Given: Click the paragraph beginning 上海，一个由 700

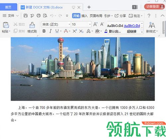Looking at the screenshot, I should [83, 114].
